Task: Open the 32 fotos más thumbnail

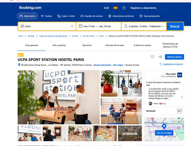Action: pos(130,133)
